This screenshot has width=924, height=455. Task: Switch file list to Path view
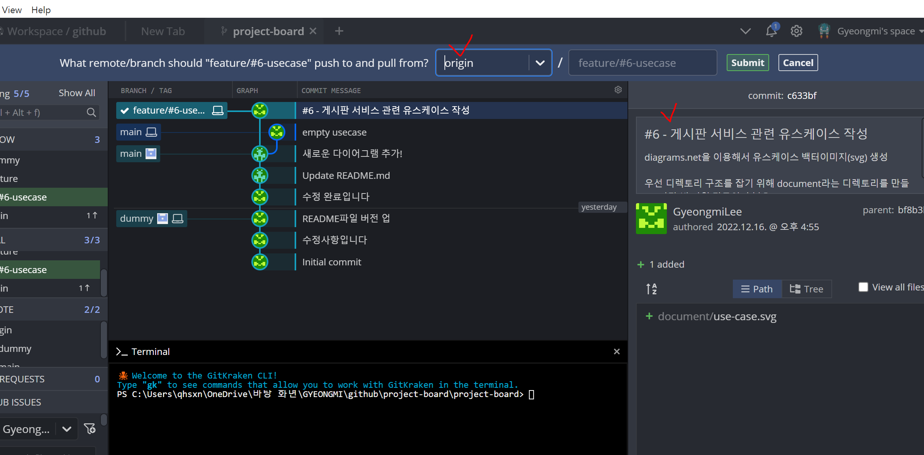pyautogui.click(x=757, y=289)
